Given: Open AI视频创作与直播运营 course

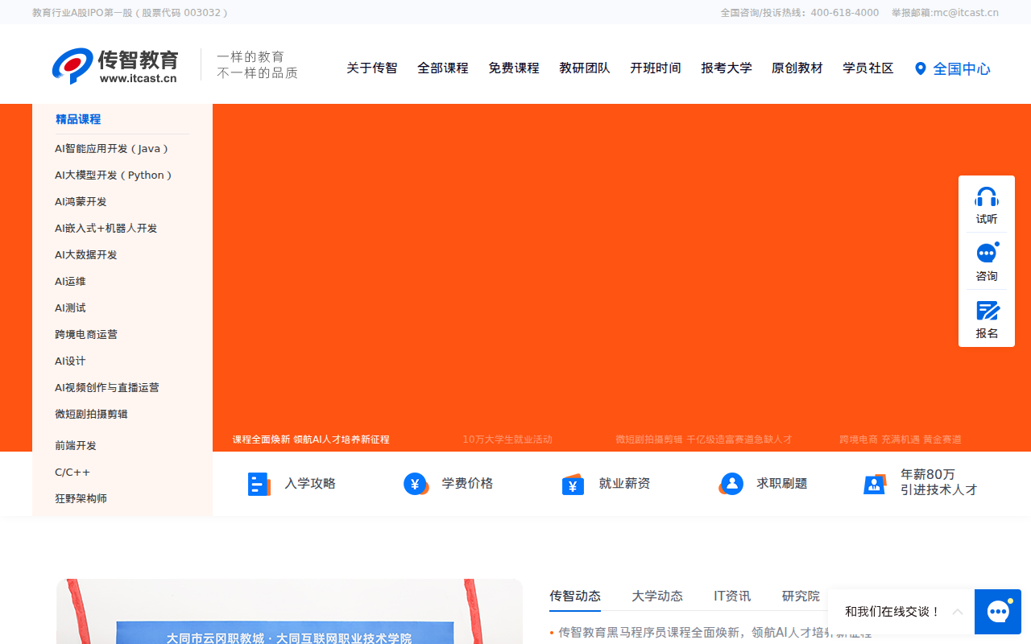Looking at the screenshot, I should (107, 388).
